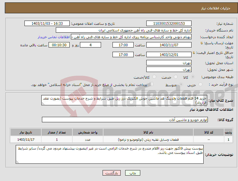Click the چاپ (print) button
This screenshot has height=181, width=238.
pyautogui.click(x=132, y=173)
